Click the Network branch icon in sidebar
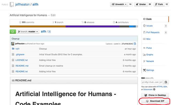171x105 pixels. pyautogui.click(x=144, y=61)
